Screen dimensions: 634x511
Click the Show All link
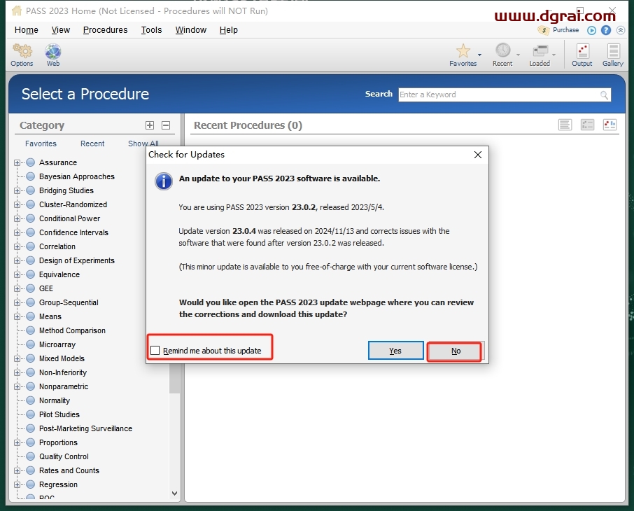pos(143,143)
